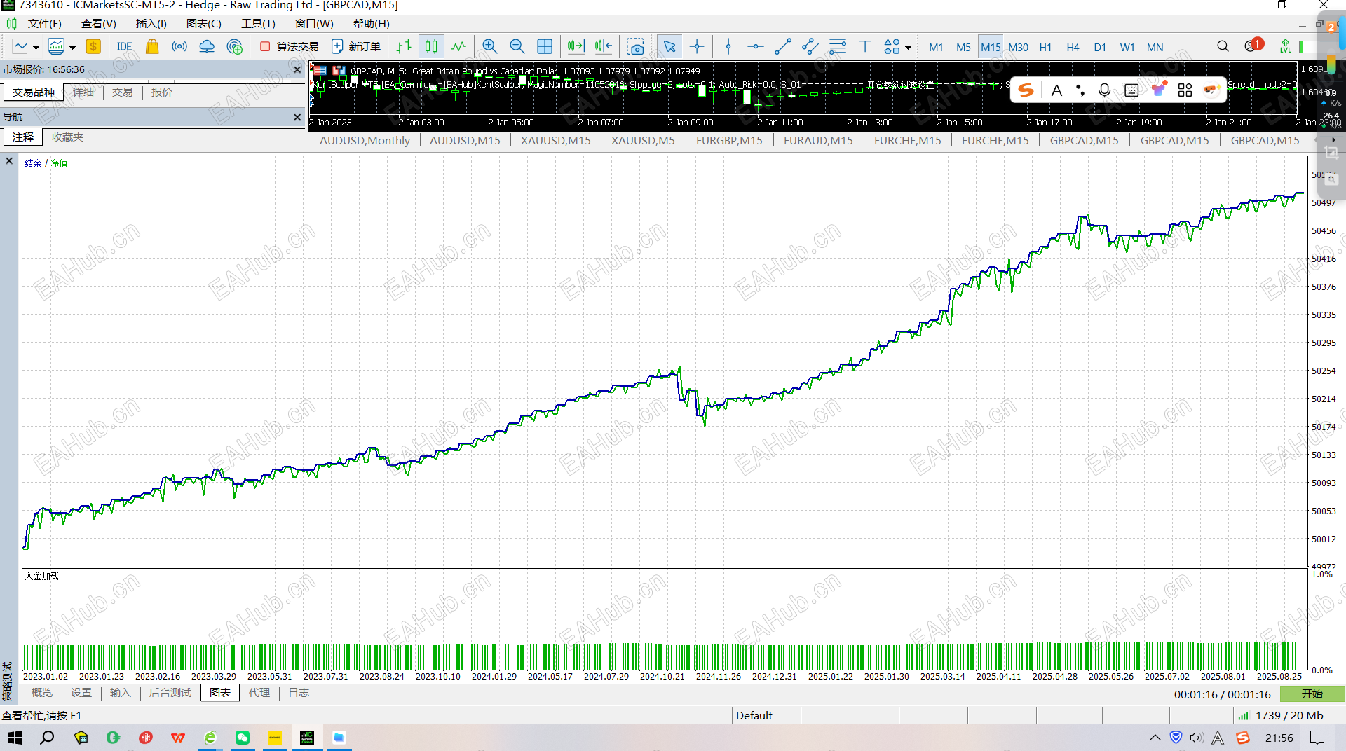Open the Windows Start menu

point(15,738)
